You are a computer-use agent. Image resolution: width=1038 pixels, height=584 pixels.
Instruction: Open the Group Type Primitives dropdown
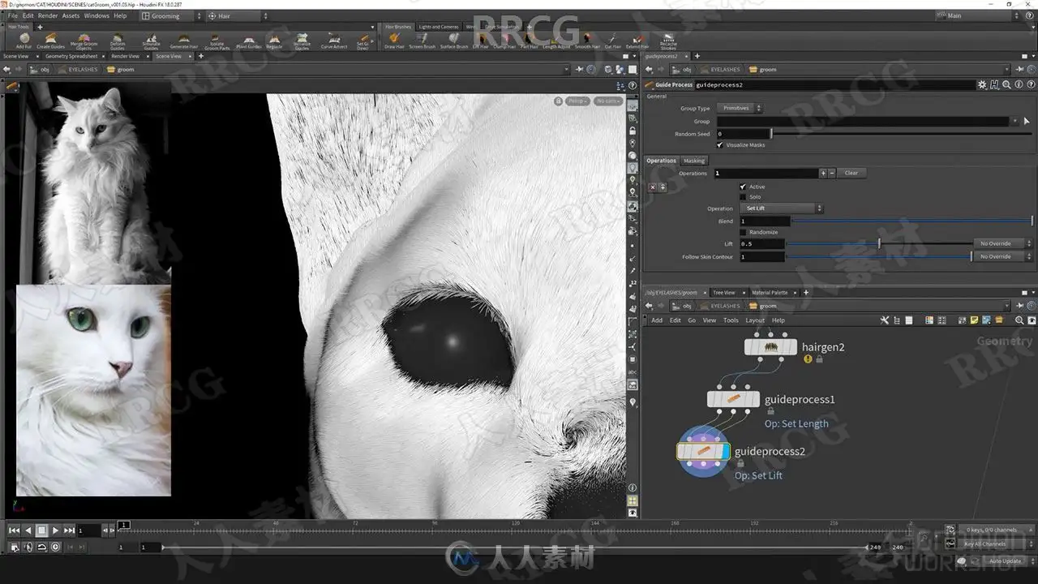pyautogui.click(x=740, y=108)
